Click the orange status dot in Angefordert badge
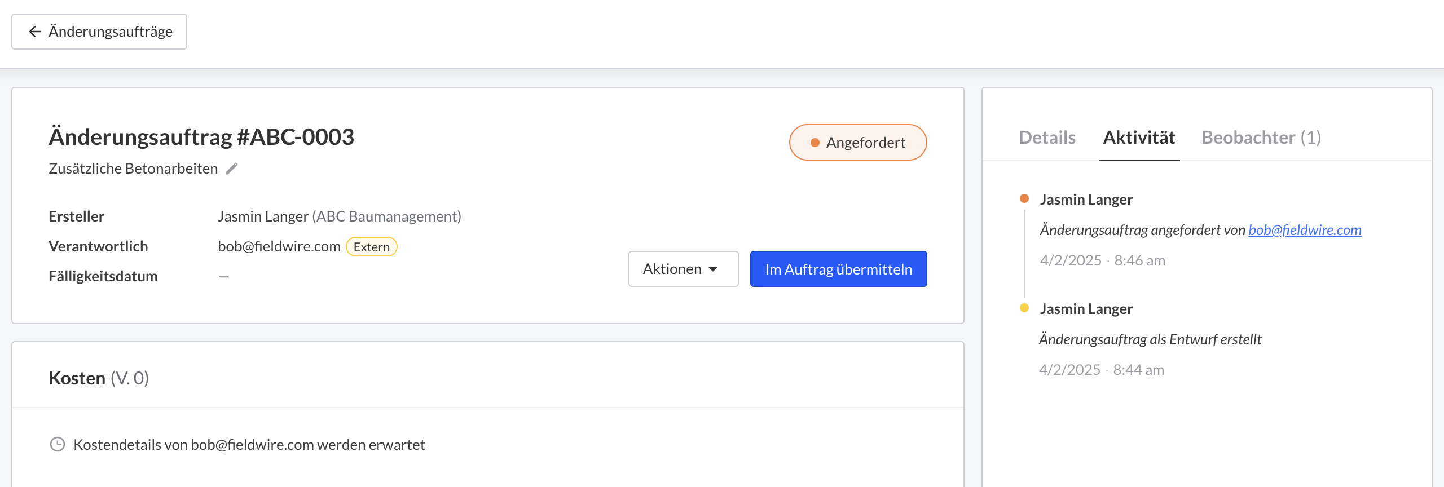The height and width of the screenshot is (487, 1444). point(815,143)
